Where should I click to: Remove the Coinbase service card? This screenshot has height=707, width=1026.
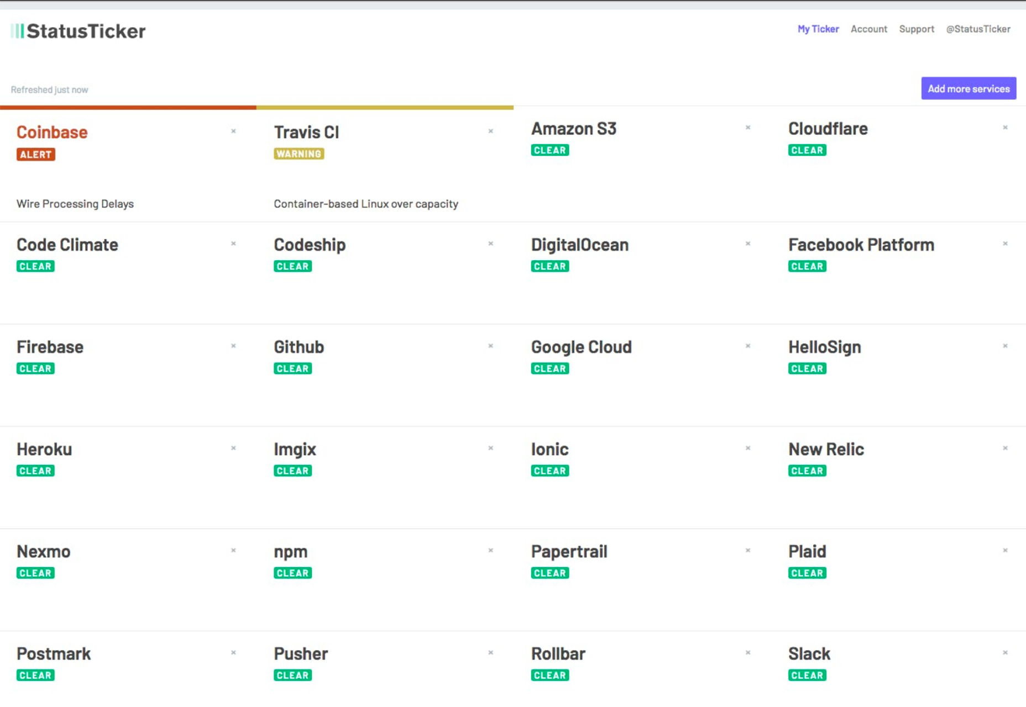233,131
